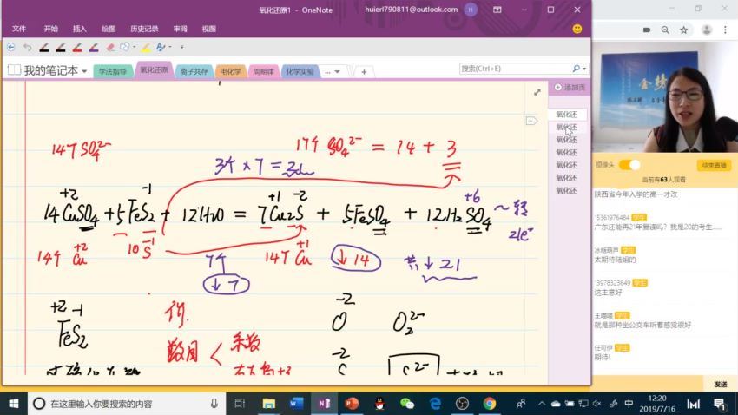Show more sections via the ellipsis dropdown
Image resolution: width=738 pixels, height=415 pixels.
click(333, 72)
